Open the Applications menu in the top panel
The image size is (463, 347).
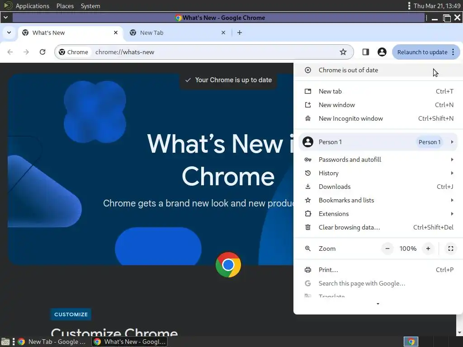[x=33, y=6]
